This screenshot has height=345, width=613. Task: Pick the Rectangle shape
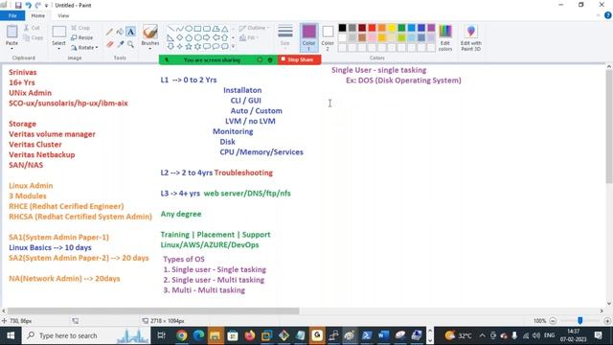point(197,29)
